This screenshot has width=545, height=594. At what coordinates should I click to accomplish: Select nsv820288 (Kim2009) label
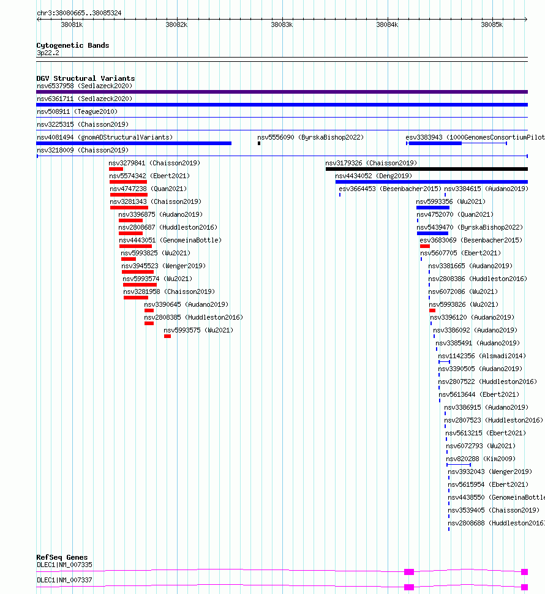[x=481, y=459]
